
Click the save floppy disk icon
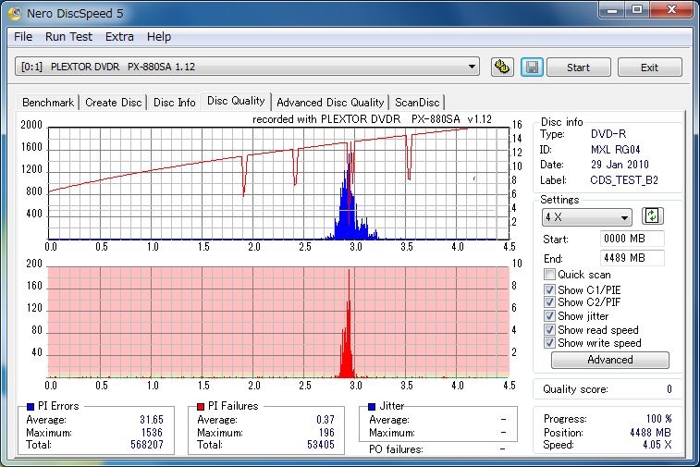(x=531, y=68)
